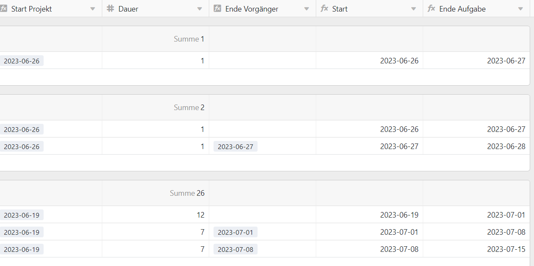Expand the Ende Aufgabe column menu
Screen dimensions: 534x266
click(521, 9)
